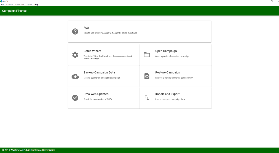Minimize the ORCA window
Screen dimensions: 279x153
pos(265,1)
